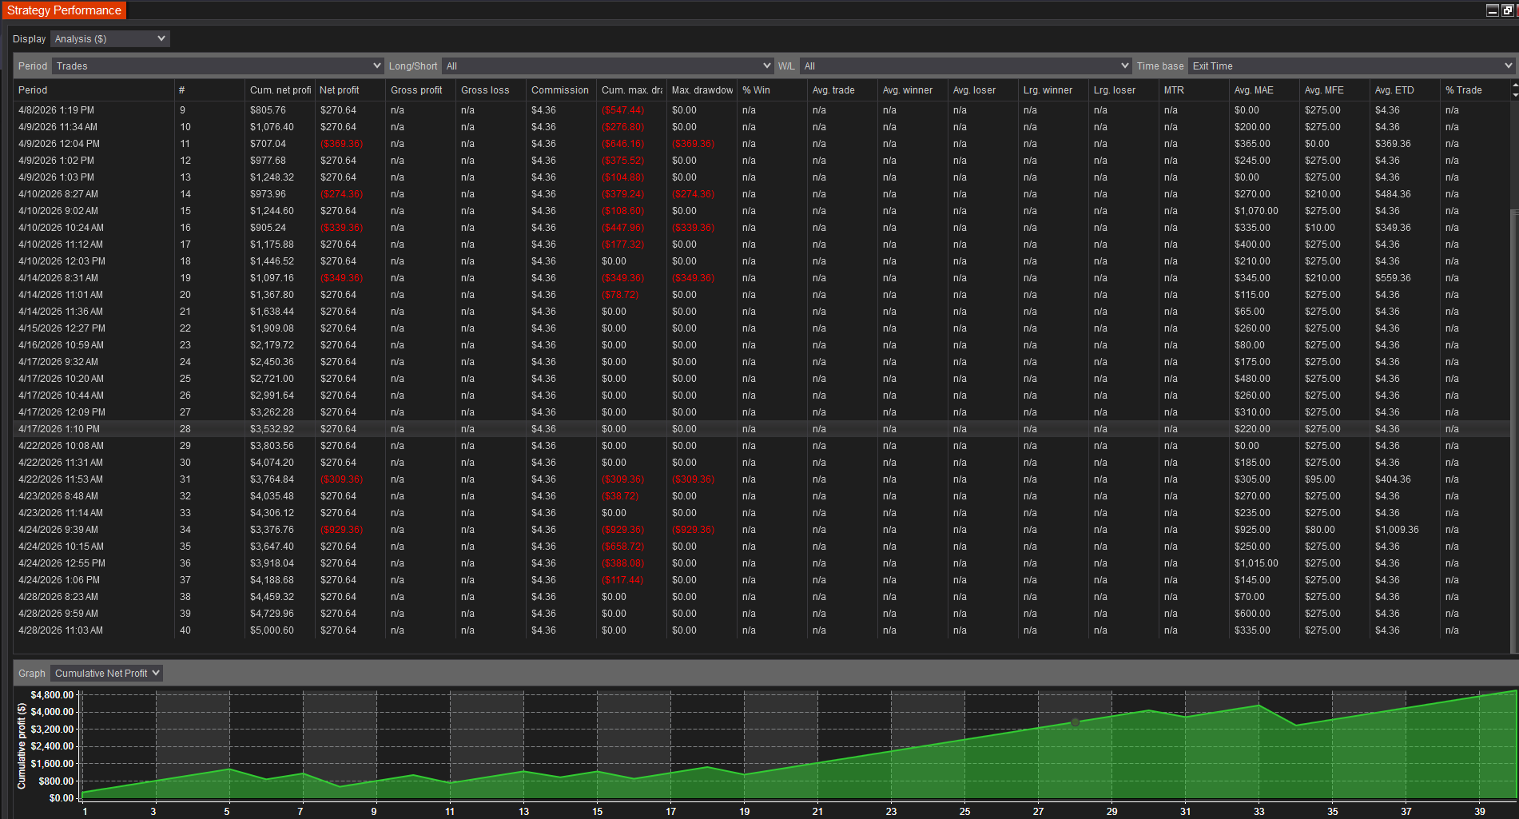Sort by the # column header
The height and width of the screenshot is (819, 1519).
209,90
